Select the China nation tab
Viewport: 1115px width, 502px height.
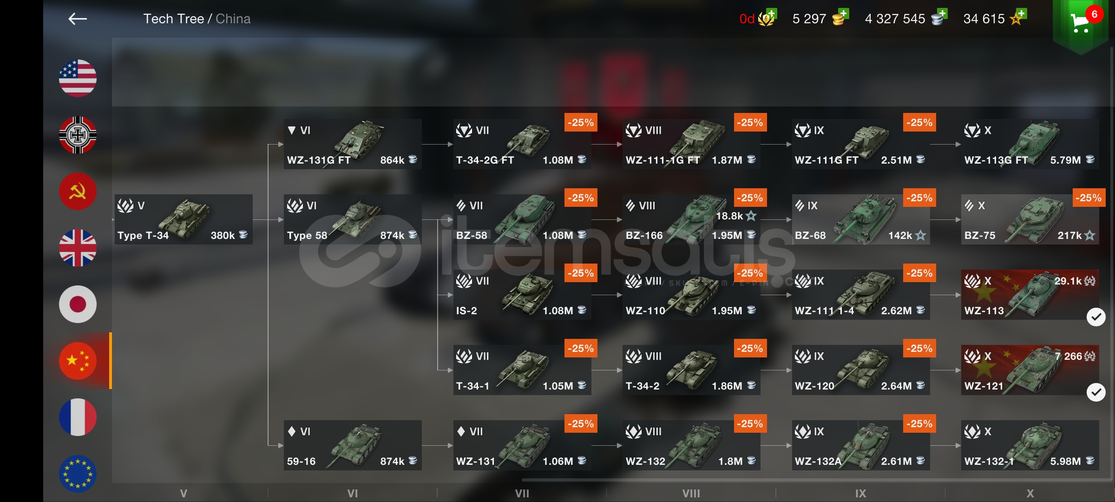click(78, 361)
